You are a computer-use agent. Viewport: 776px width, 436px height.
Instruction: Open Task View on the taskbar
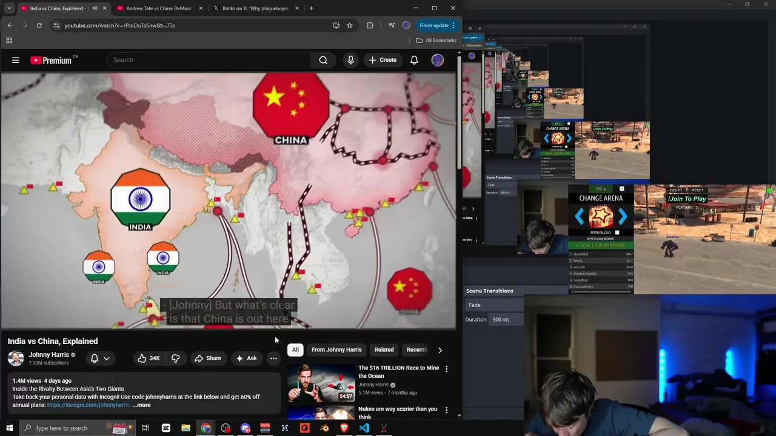145,428
